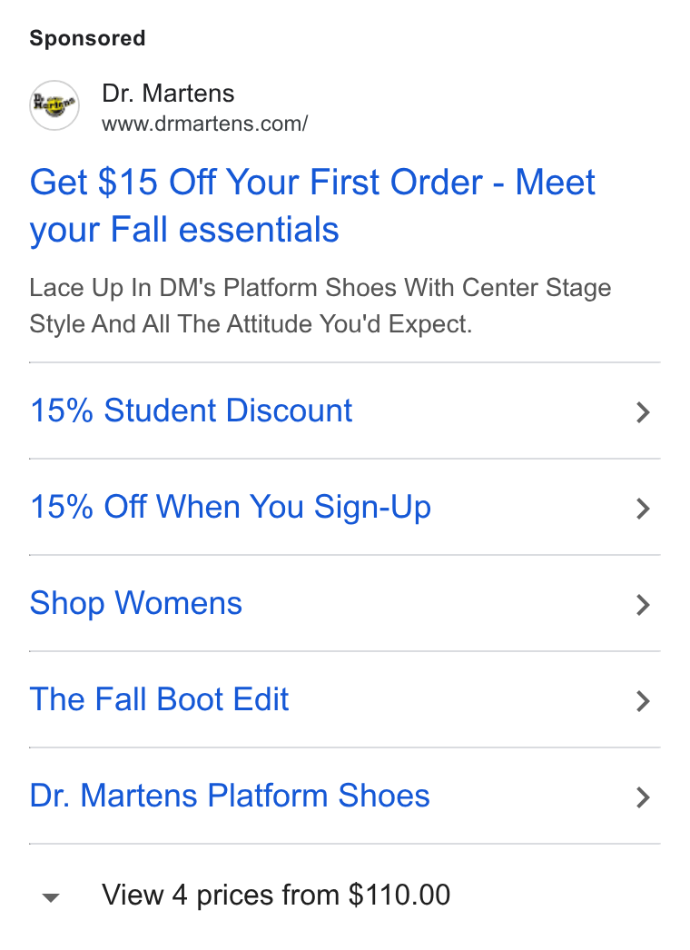Open the 15% Student Discount sitelink
Screen dimensions: 690x950
point(191,411)
